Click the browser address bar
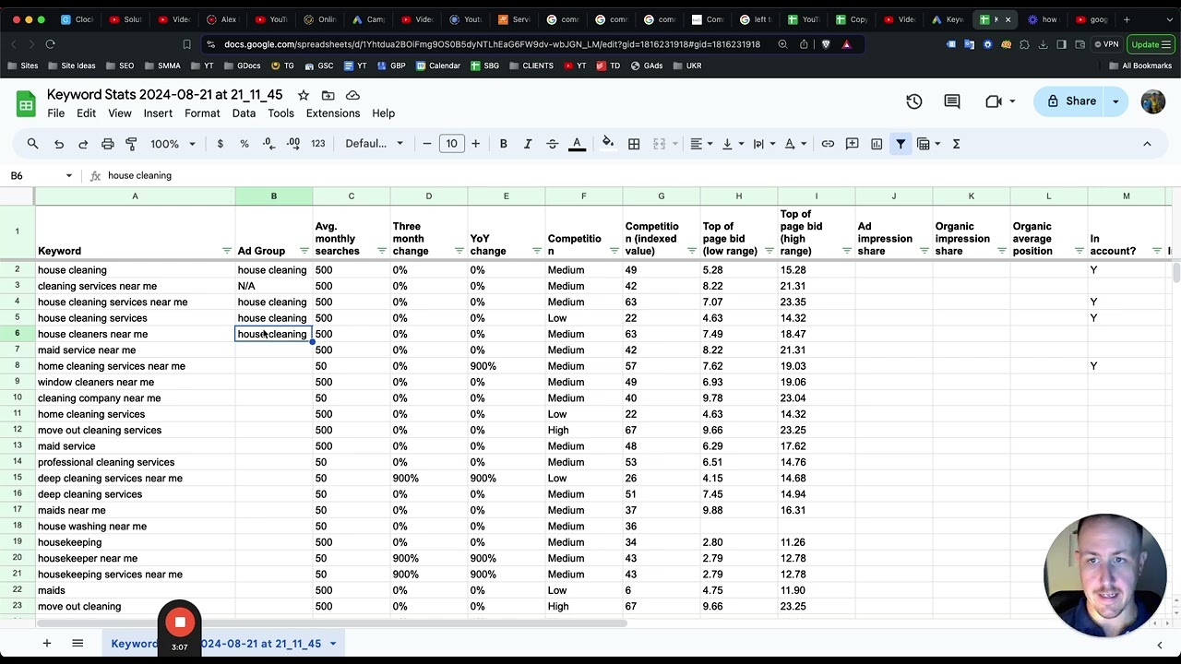 tap(492, 44)
